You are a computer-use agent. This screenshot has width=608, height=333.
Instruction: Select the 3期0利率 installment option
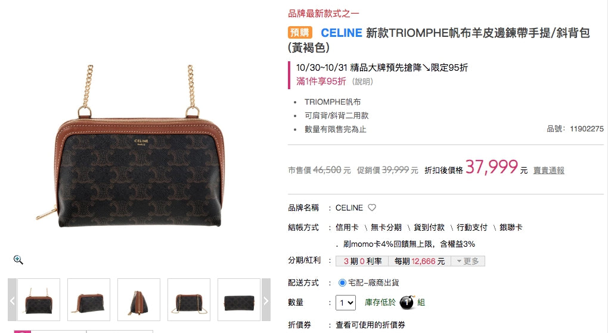(362, 261)
